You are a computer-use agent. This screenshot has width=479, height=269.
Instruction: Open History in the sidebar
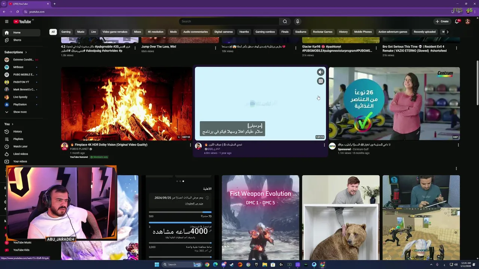21,132
